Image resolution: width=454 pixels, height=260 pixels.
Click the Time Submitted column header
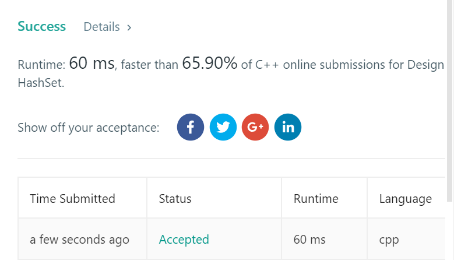click(72, 199)
